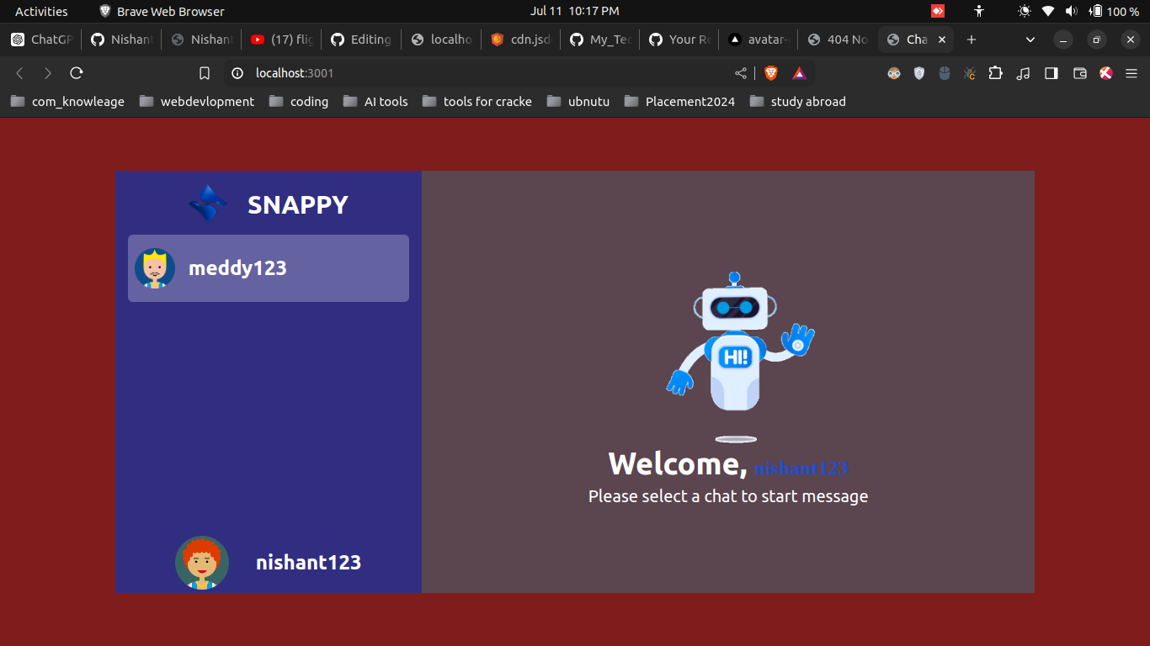The height and width of the screenshot is (646, 1150).
Task: Open the Activities overview
Action: pyautogui.click(x=41, y=11)
